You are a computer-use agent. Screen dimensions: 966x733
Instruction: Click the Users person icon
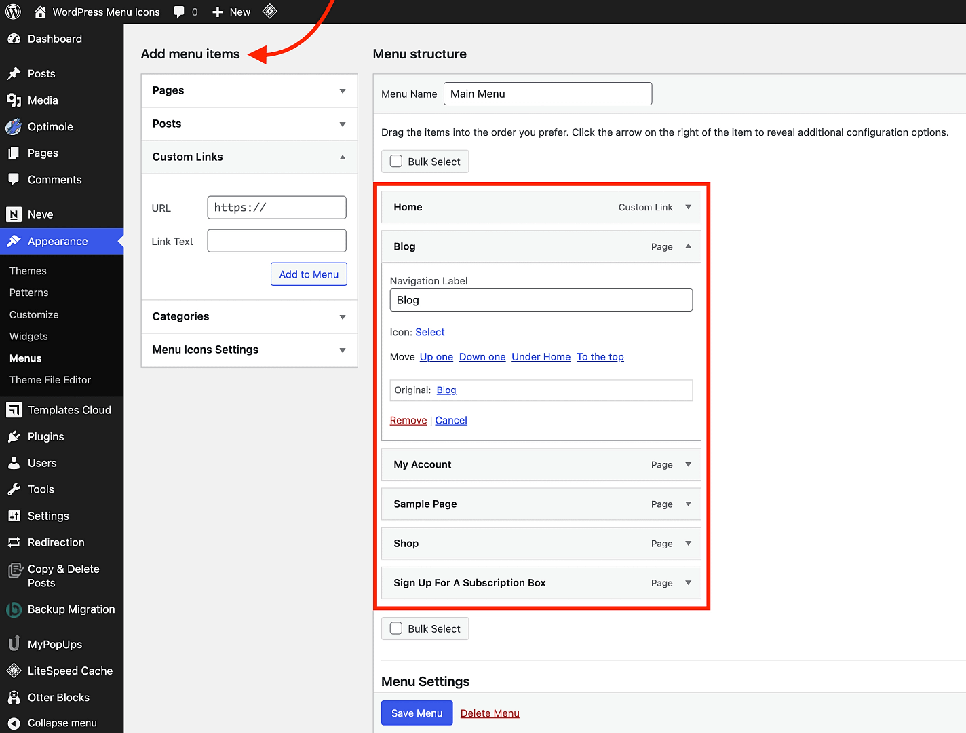(14, 463)
